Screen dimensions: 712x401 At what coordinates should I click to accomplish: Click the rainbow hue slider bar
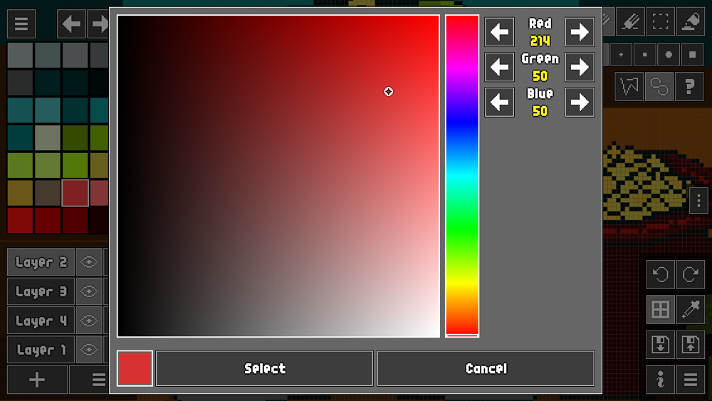pos(462,176)
